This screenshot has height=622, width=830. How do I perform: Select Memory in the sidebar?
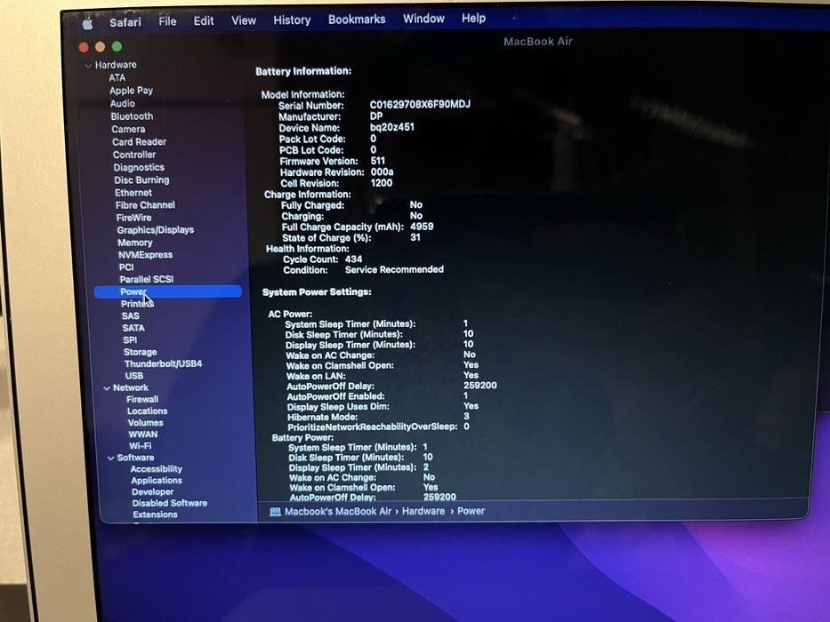[x=135, y=243]
